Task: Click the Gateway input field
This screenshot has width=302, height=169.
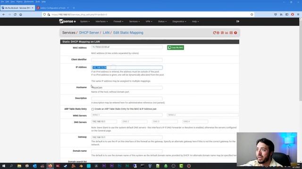Action: point(127,137)
